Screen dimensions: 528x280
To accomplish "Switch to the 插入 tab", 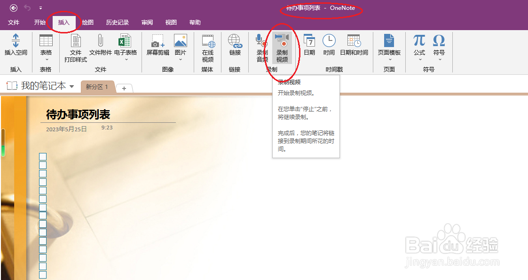I will tap(63, 23).
